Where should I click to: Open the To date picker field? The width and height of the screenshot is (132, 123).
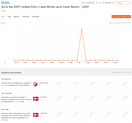coord(109,3)
